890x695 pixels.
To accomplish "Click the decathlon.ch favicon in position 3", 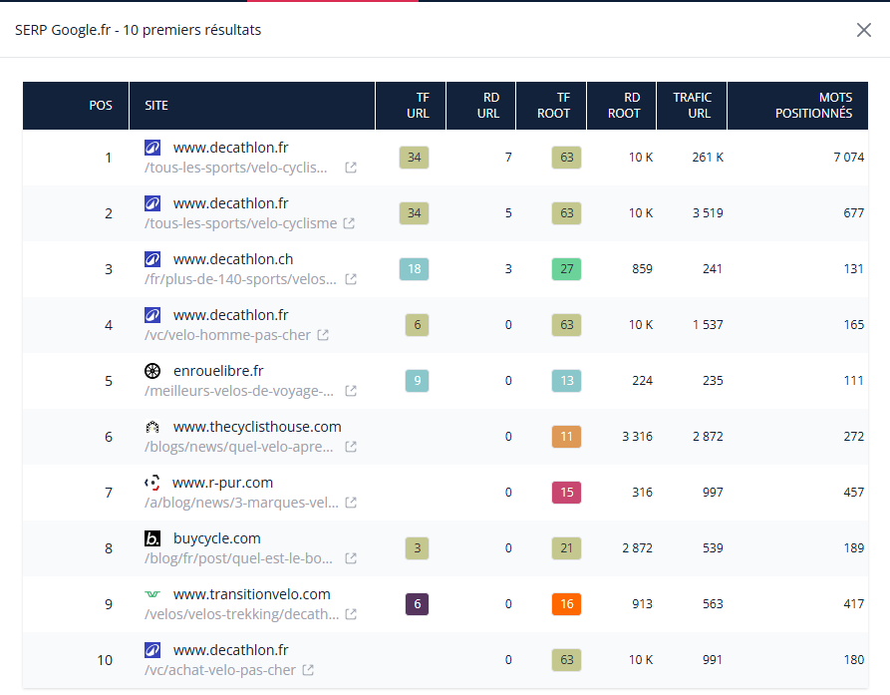I will click(x=152, y=259).
